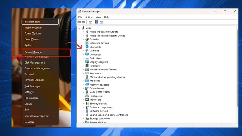
Task: Click the Network adapters category icon
Action: coord(87,85)
